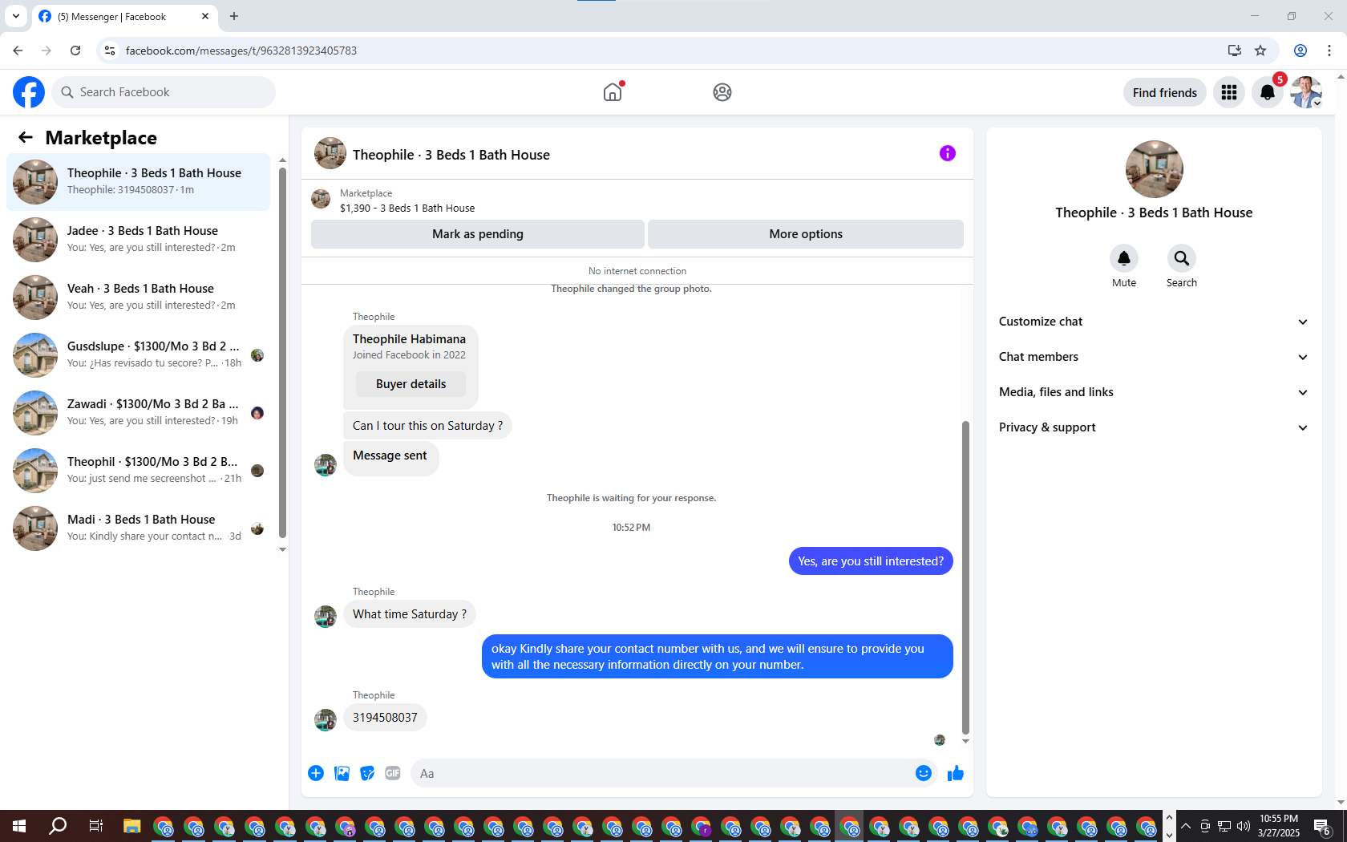Image resolution: width=1347 pixels, height=842 pixels.
Task: Open the notifications bell
Action: pos(1268,92)
